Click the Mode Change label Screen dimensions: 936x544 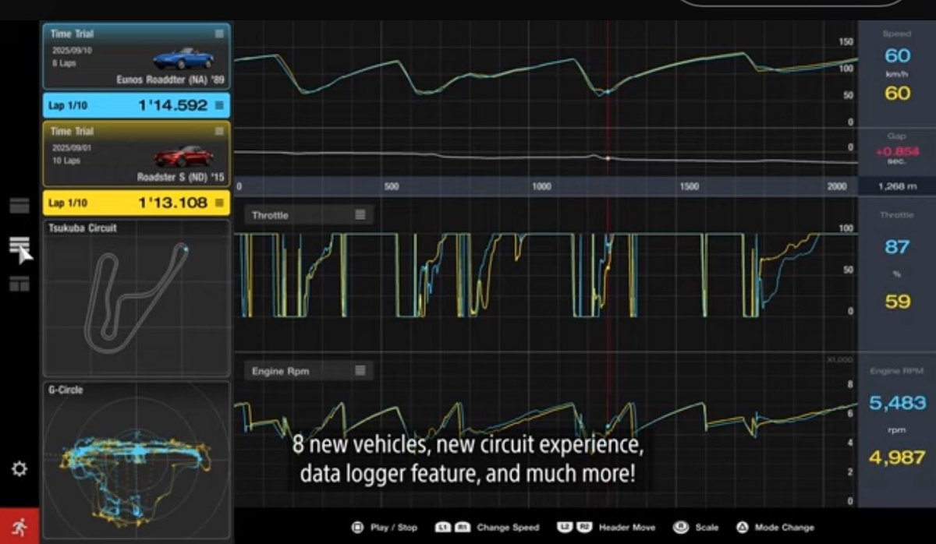coord(784,528)
